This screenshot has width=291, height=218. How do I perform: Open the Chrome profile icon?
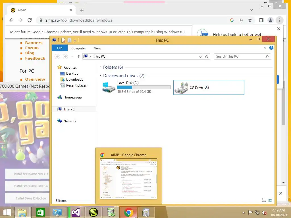pyautogui.click(x=271, y=20)
